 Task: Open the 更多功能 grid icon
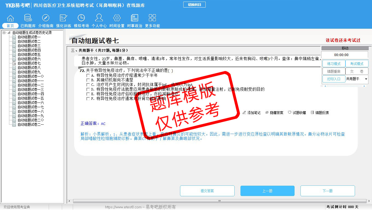[x=152, y=18]
